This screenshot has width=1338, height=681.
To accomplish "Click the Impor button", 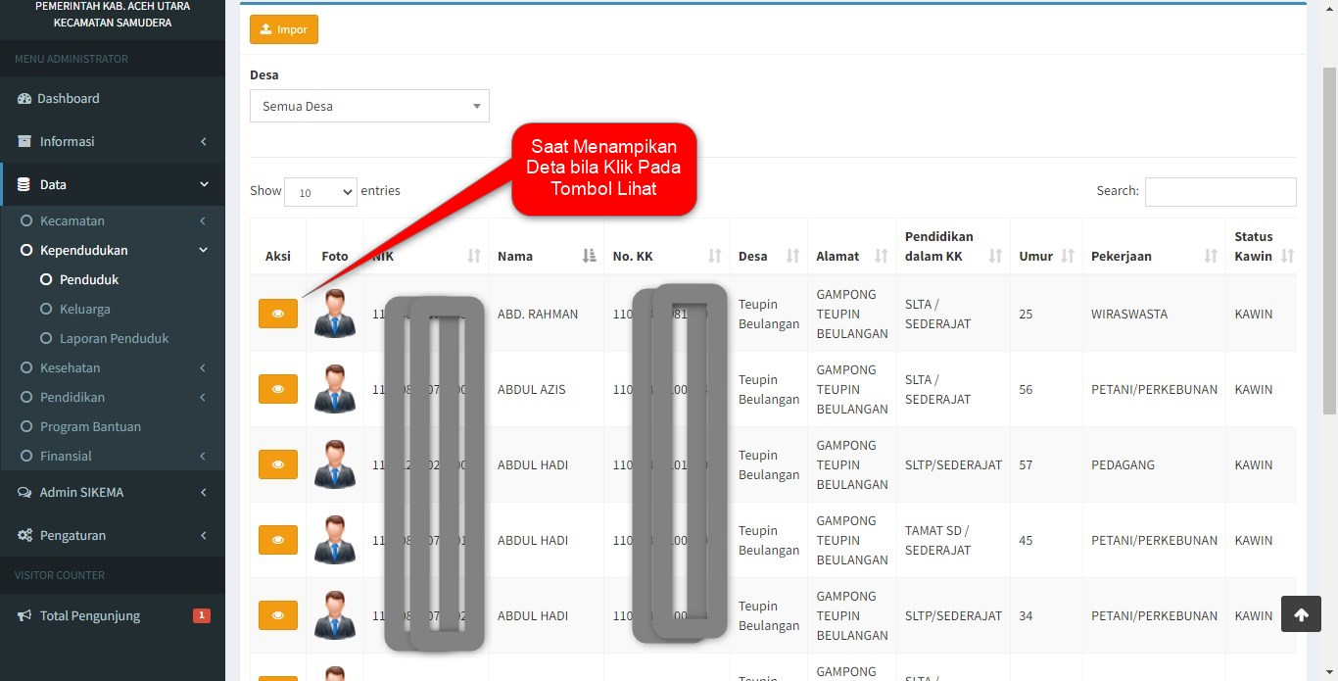I will 284,29.
